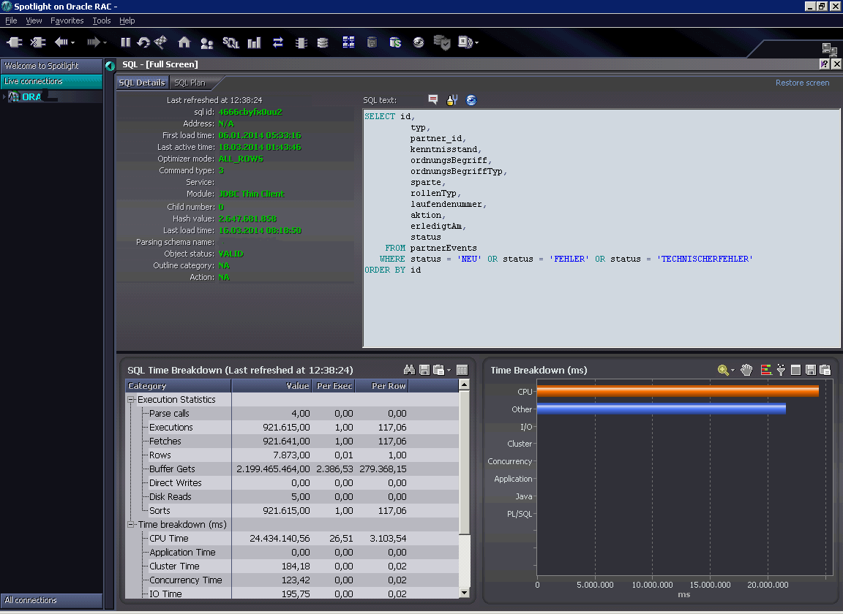Switch to the SQL Plan tab
The image size is (843, 614).
[190, 83]
